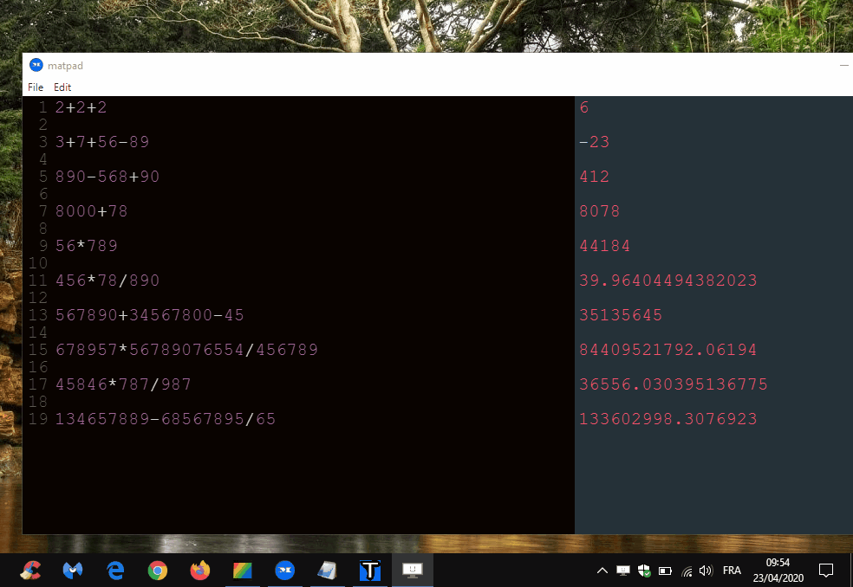Open the monitor-face app in taskbar
This screenshot has height=587, width=853.
point(413,571)
